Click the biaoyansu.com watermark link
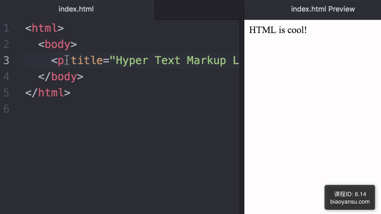The width and height of the screenshot is (381, 214). click(350, 202)
